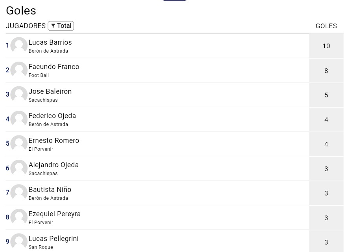Click Facundo Franco's 8 goals cell
Viewport: 344px width, 252px height.
(326, 71)
